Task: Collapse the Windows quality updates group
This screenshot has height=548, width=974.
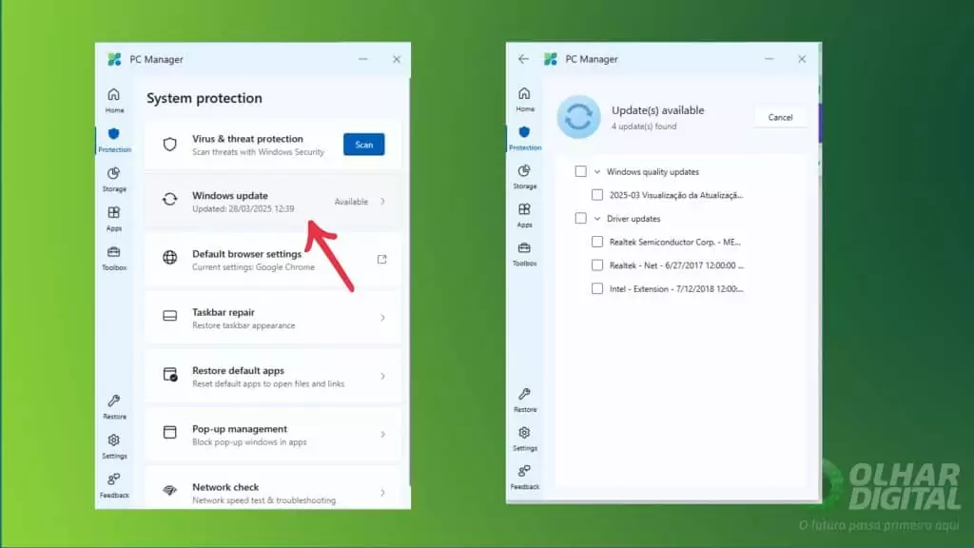Action: tap(597, 171)
